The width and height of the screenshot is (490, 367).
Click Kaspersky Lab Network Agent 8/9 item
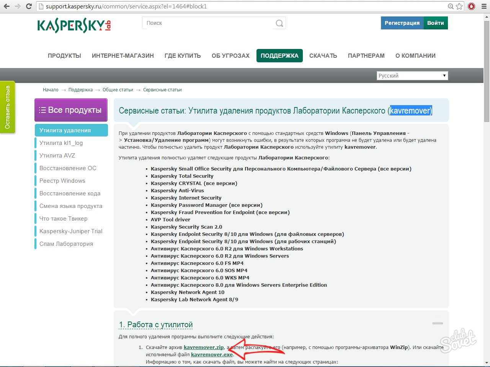point(194,300)
